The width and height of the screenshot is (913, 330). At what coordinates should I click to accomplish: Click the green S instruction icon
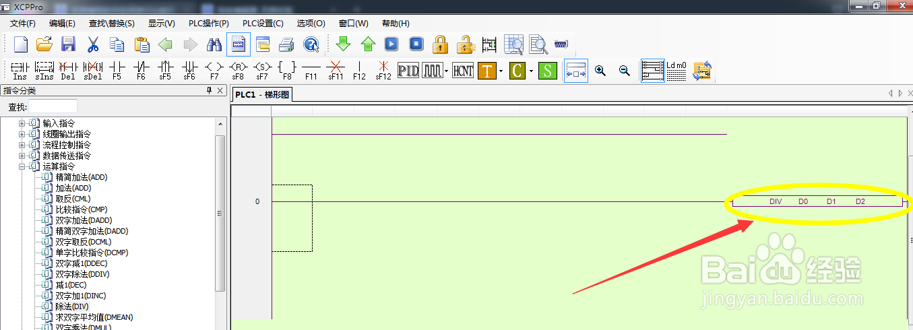(x=548, y=70)
